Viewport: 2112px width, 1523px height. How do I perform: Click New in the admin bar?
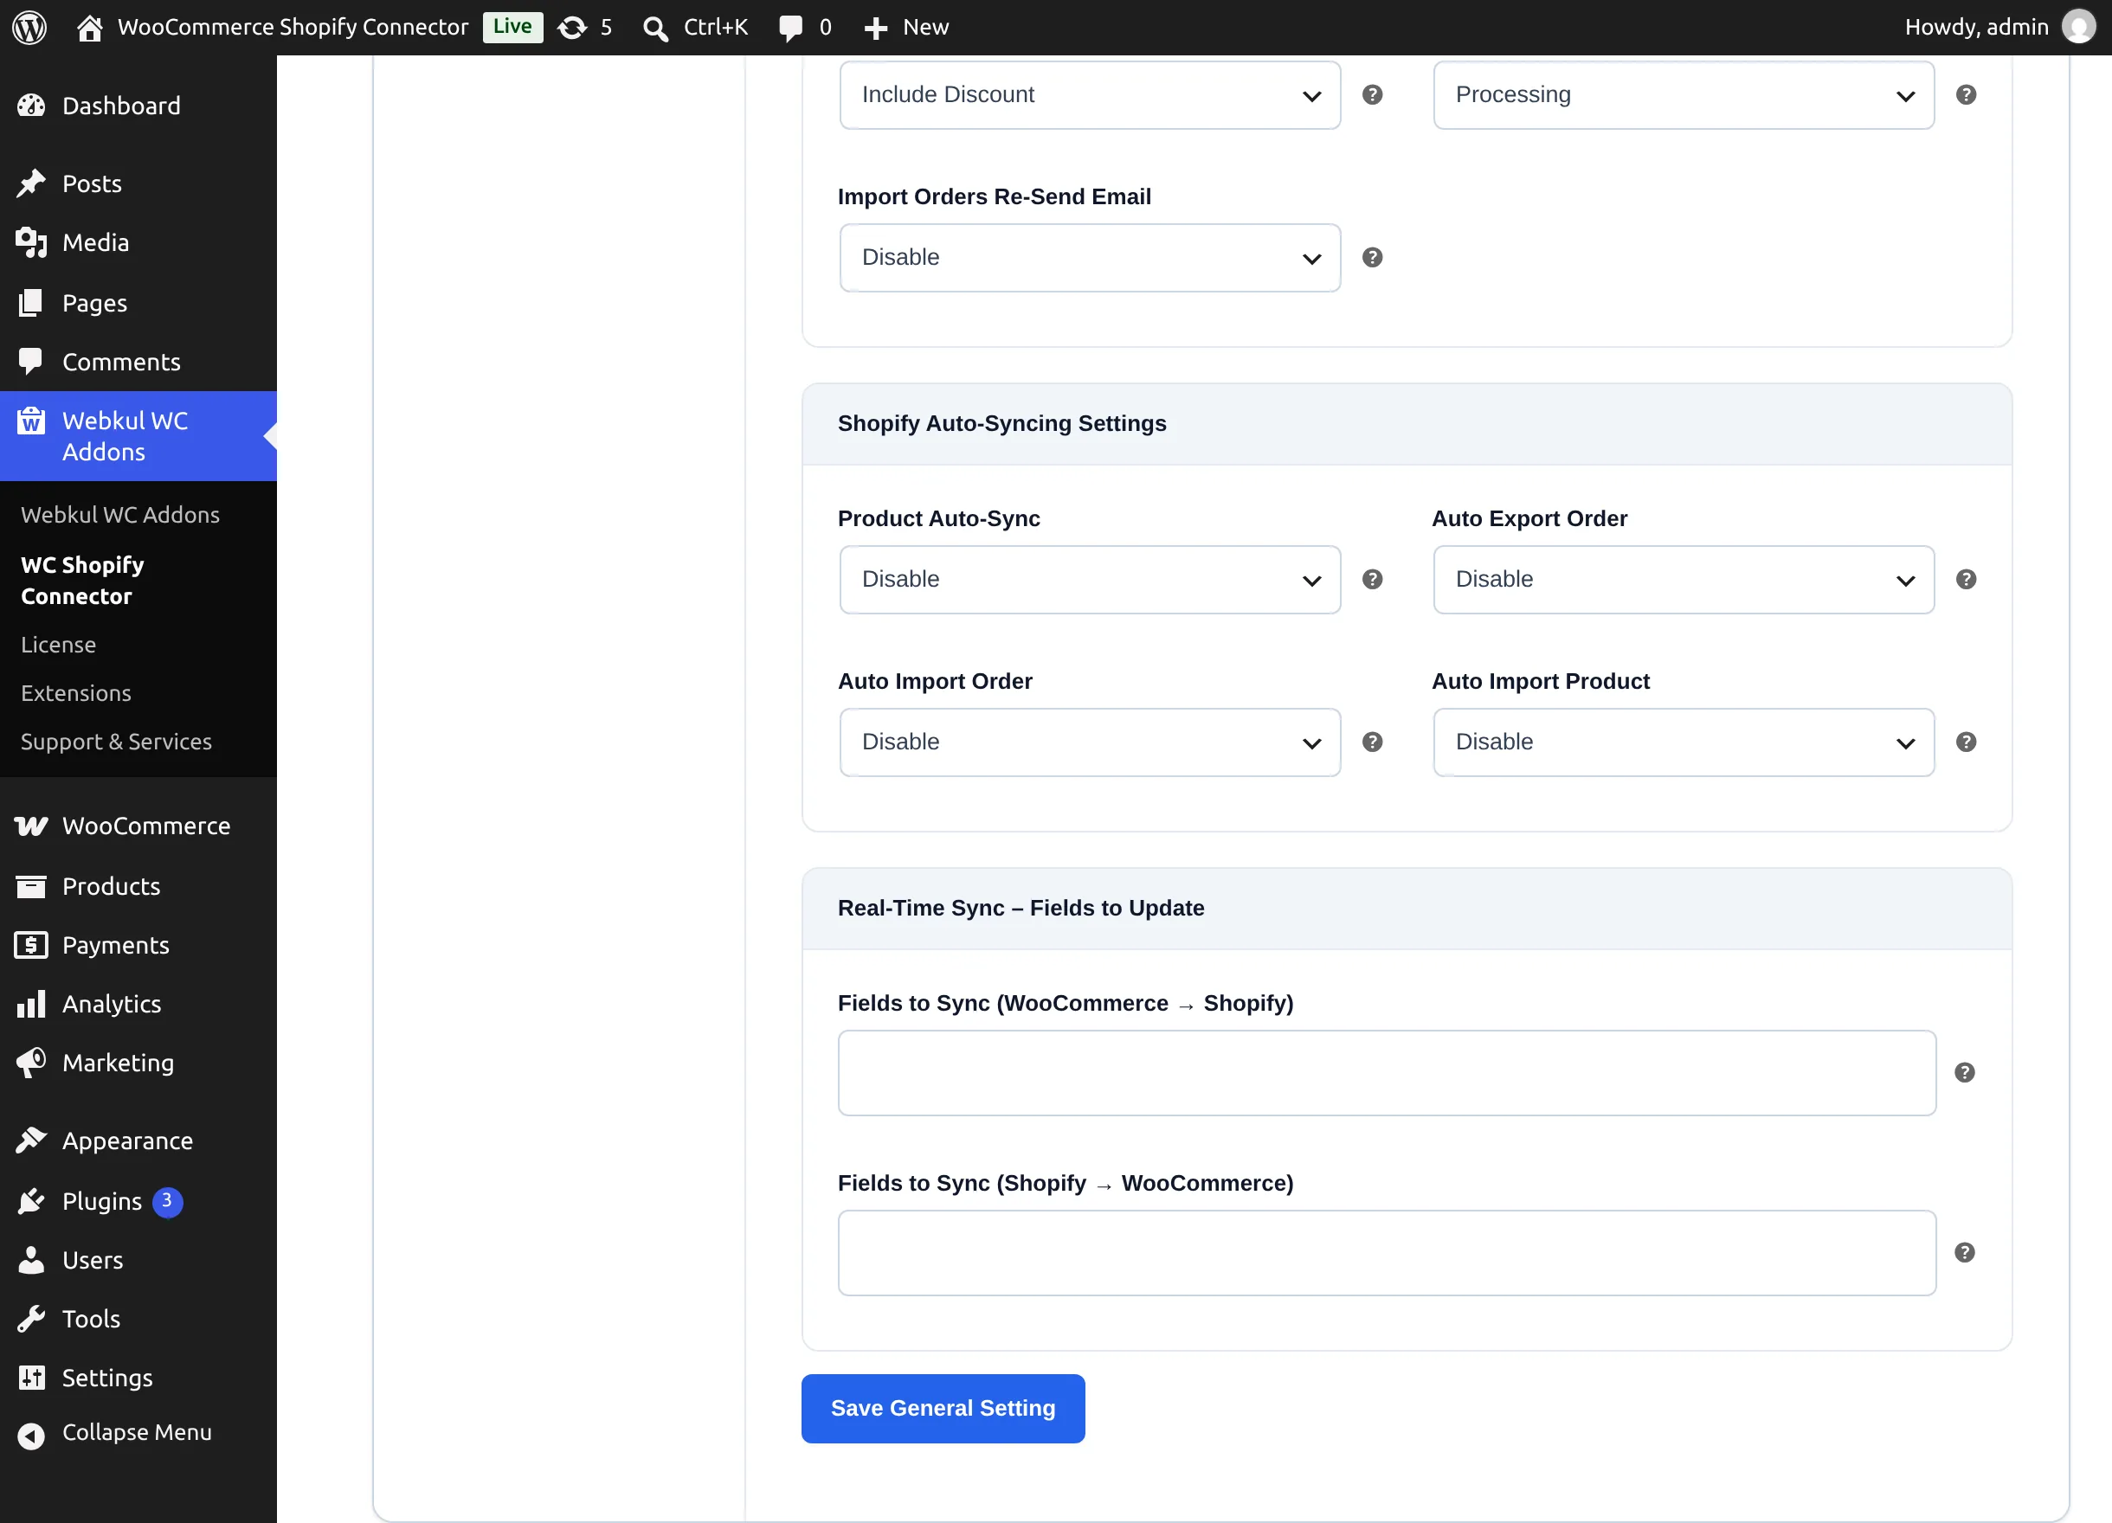(906, 27)
